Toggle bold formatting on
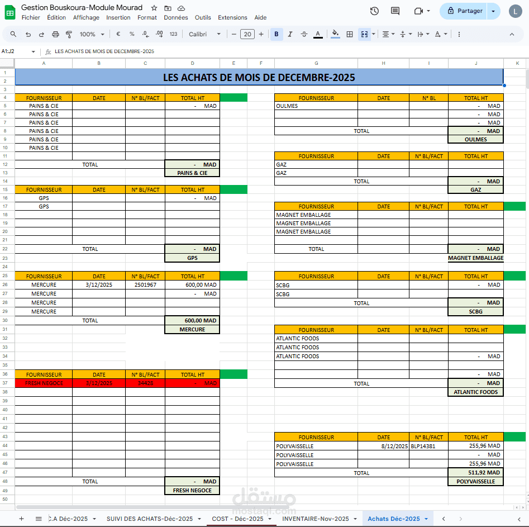The image size is (529, 527). point(276,34)
